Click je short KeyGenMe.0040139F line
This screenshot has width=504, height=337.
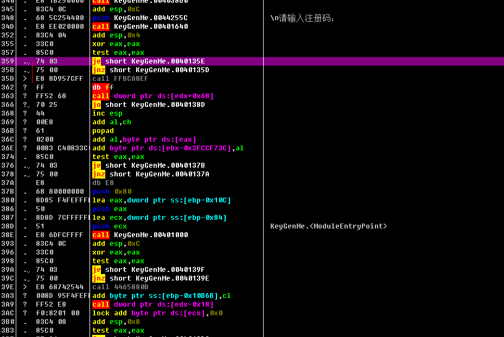(x=149, y=270)
